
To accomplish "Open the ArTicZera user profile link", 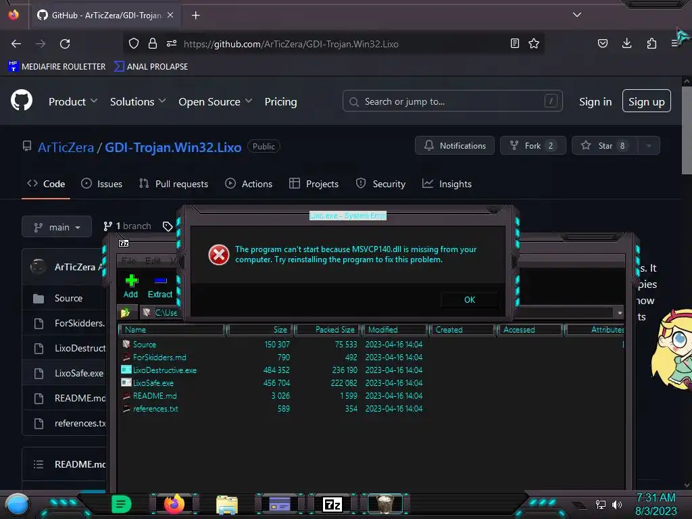I will tap(66, 147).
